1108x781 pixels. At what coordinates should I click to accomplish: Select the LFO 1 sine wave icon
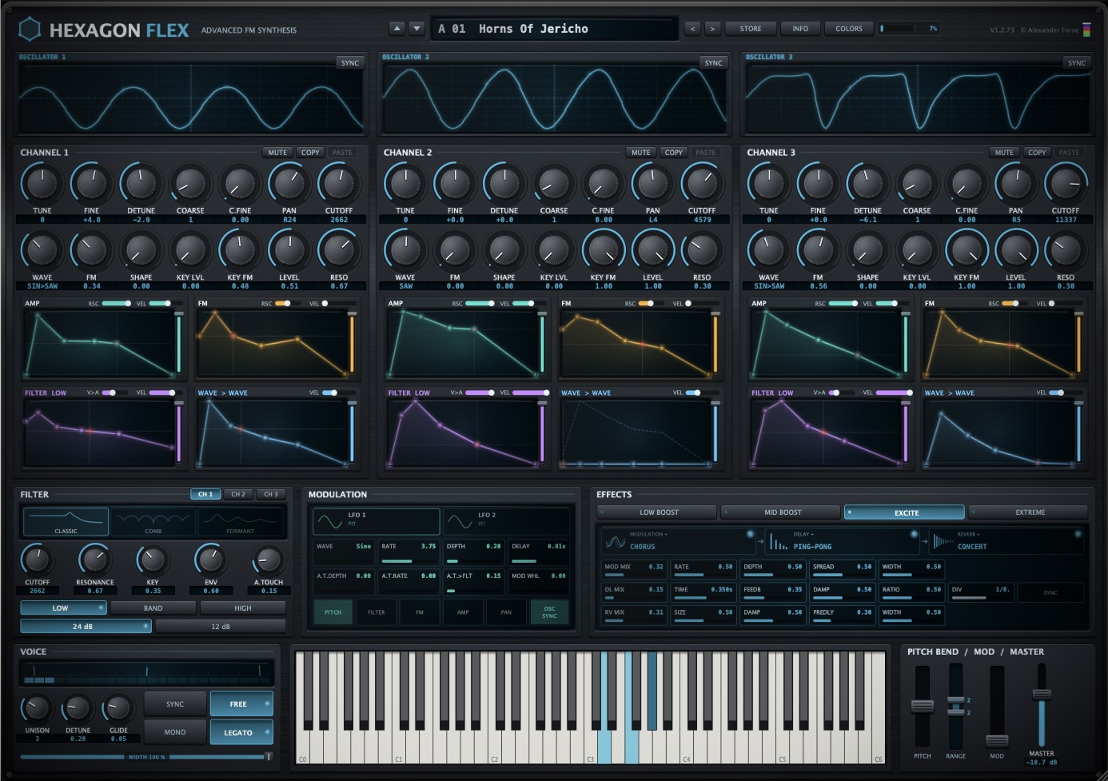tap(329, 522)
